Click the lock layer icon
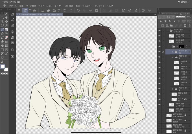The height and width of the screenshot is (134, 192). [x=174, y=21]
